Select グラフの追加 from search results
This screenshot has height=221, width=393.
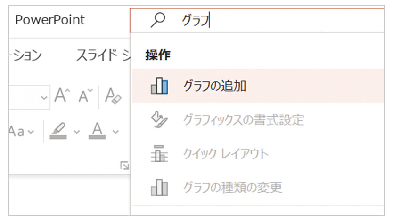258,86
